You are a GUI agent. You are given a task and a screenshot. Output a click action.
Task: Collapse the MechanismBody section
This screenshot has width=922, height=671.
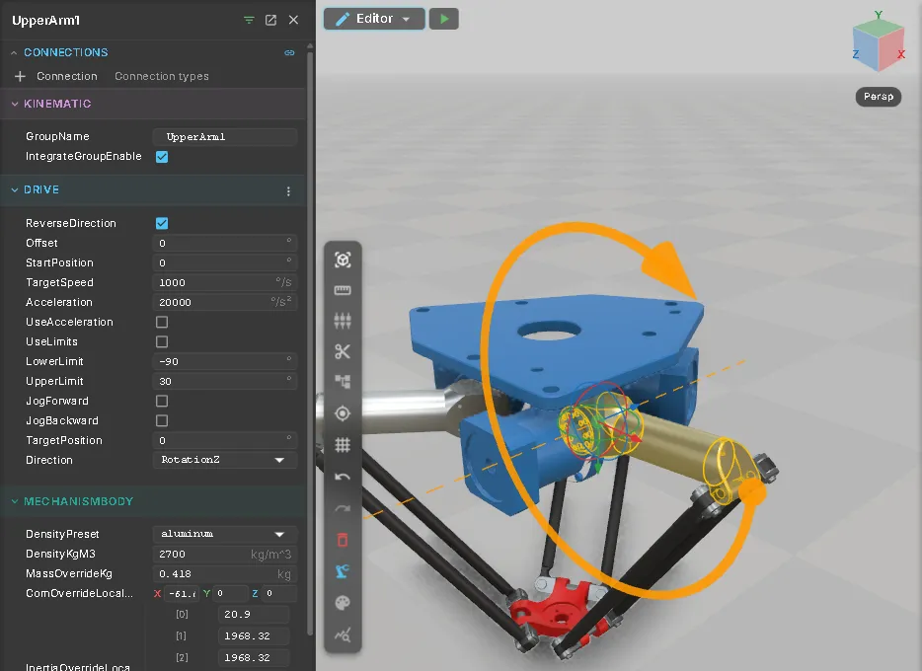tap(15, 501)
